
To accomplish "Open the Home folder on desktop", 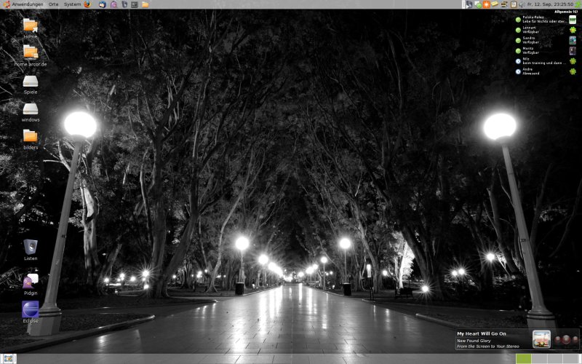I will (x=30, y=26).
